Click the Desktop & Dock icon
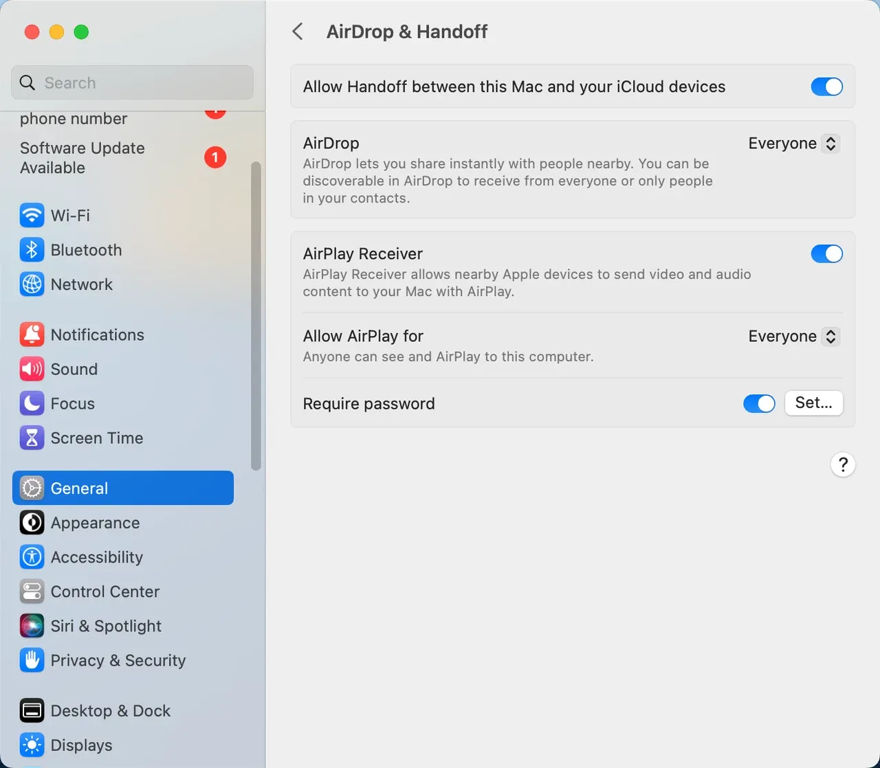Screen dimensions: 880x768 pyautogui.click(x=32, y=711)
